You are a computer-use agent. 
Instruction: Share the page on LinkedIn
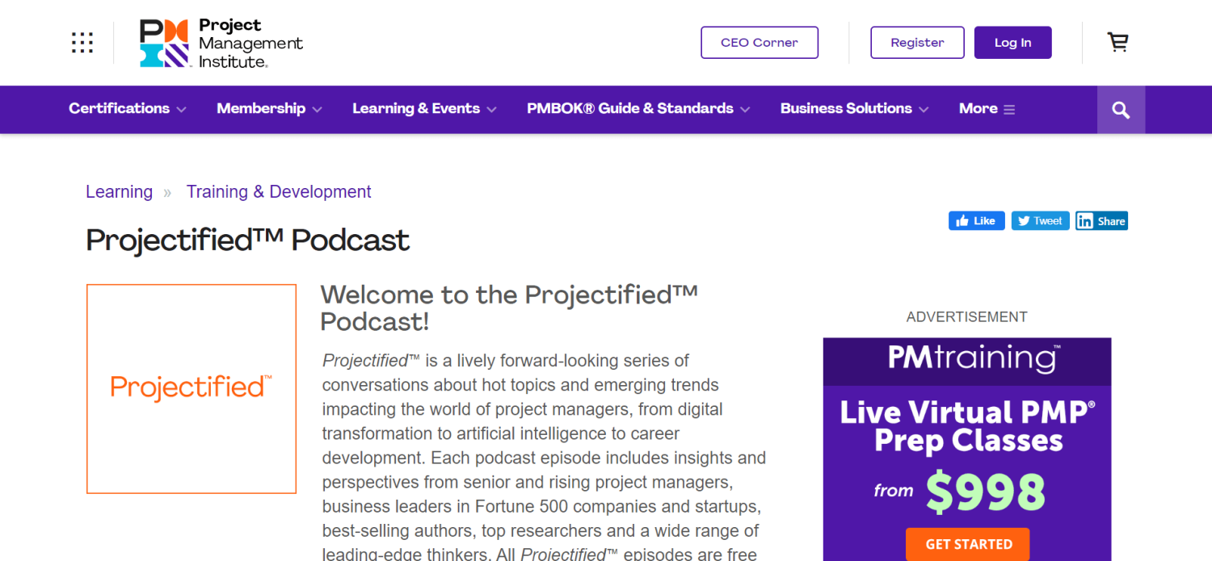1101,221
